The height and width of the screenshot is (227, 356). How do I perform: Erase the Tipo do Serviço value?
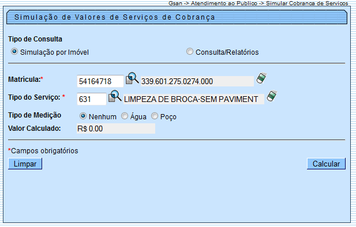coord(272,96)
